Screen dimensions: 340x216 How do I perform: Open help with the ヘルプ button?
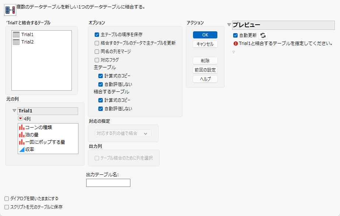[x=205, y=79]
